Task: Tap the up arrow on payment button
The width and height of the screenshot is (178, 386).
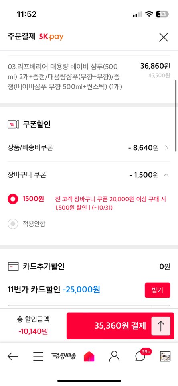Action: click(160, 326)
